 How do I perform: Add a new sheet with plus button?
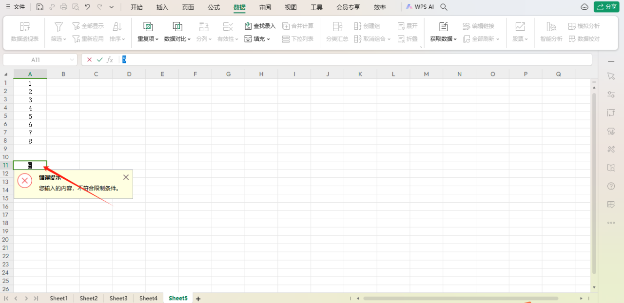198,298
